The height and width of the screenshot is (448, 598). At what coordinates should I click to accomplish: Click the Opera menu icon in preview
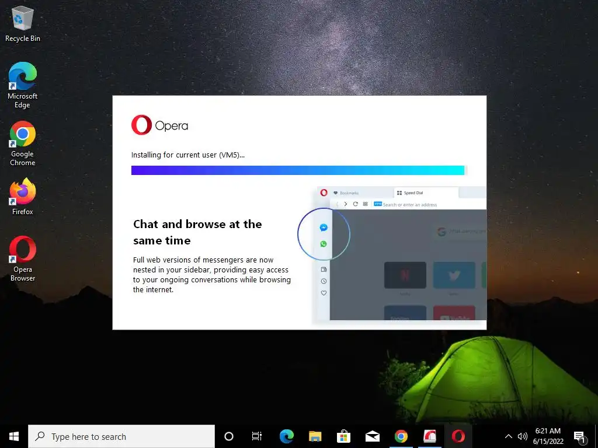[x=324, y=192]
